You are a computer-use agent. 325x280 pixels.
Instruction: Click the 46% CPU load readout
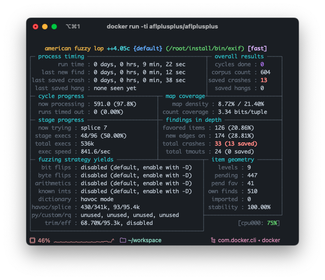tap(44, 240)
